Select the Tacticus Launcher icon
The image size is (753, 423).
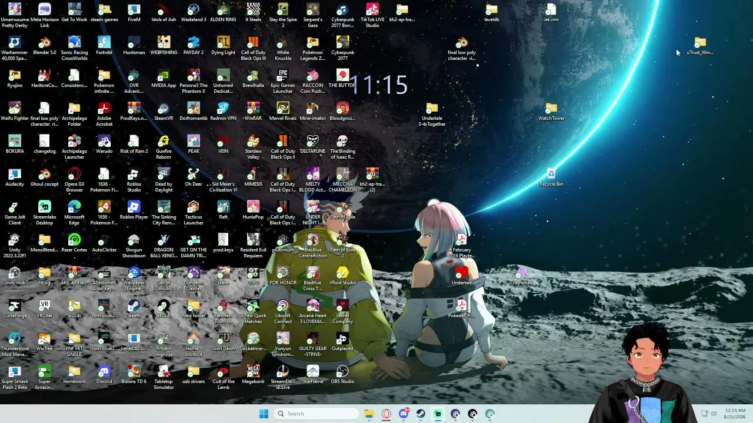coord(194,213)
